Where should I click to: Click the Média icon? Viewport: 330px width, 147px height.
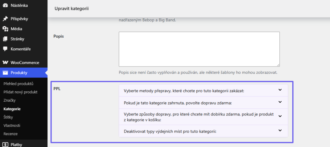pyautogui.click(x=5, y=29)
